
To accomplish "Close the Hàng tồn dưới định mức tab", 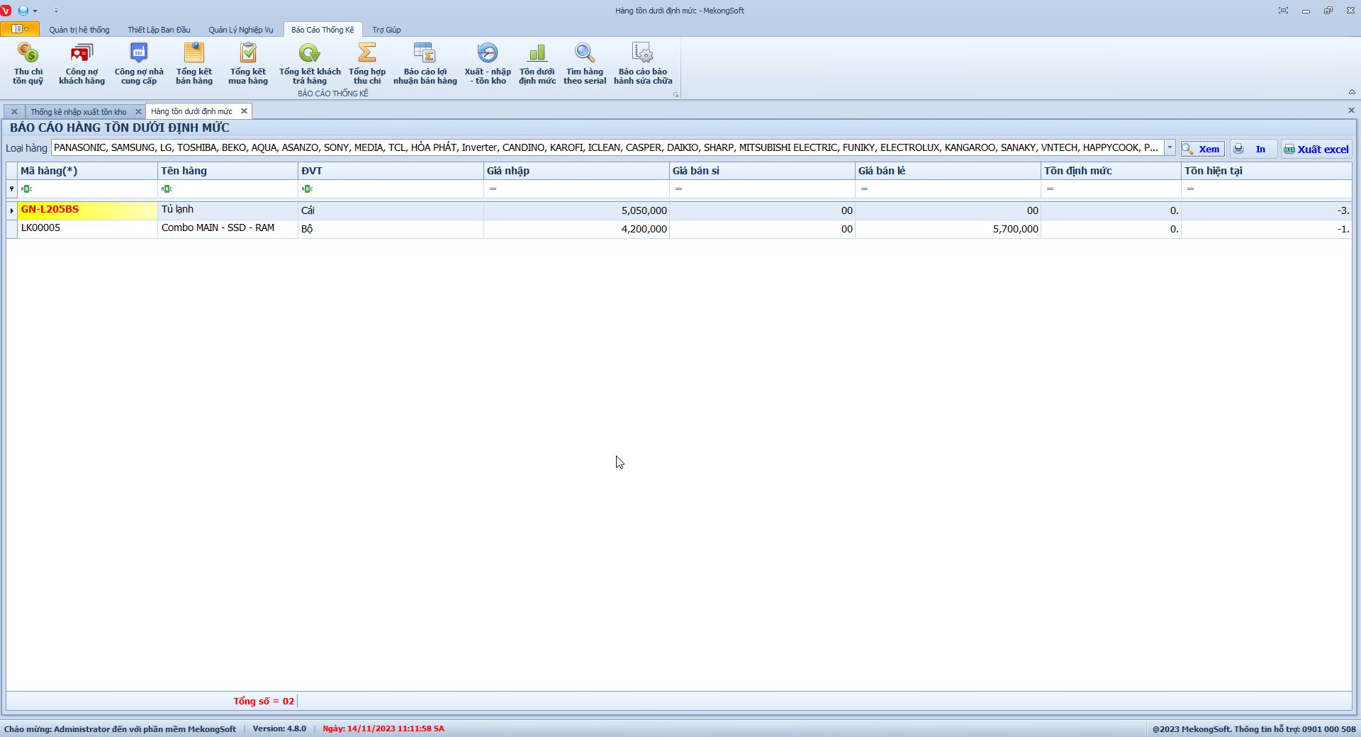I will (x=244, y=111).
